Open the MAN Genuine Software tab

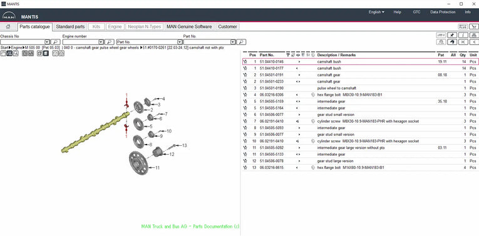[x=189, y=26]
